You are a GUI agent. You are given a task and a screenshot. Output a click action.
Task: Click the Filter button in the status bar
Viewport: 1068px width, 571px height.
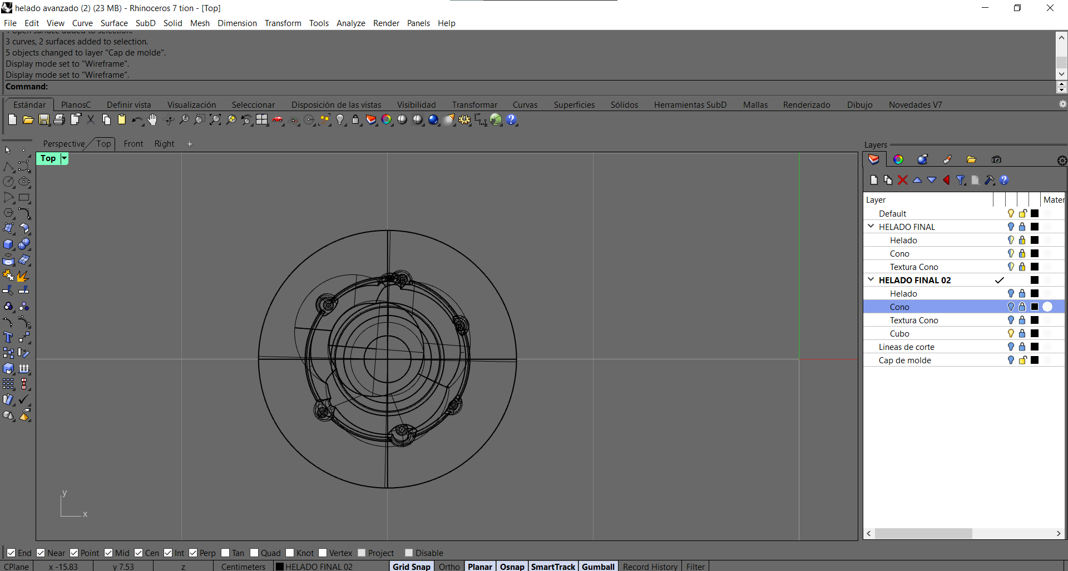pos(695,566)
